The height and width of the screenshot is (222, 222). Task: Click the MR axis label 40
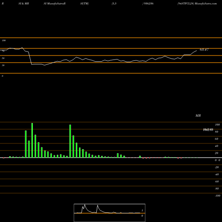[216, 146]
